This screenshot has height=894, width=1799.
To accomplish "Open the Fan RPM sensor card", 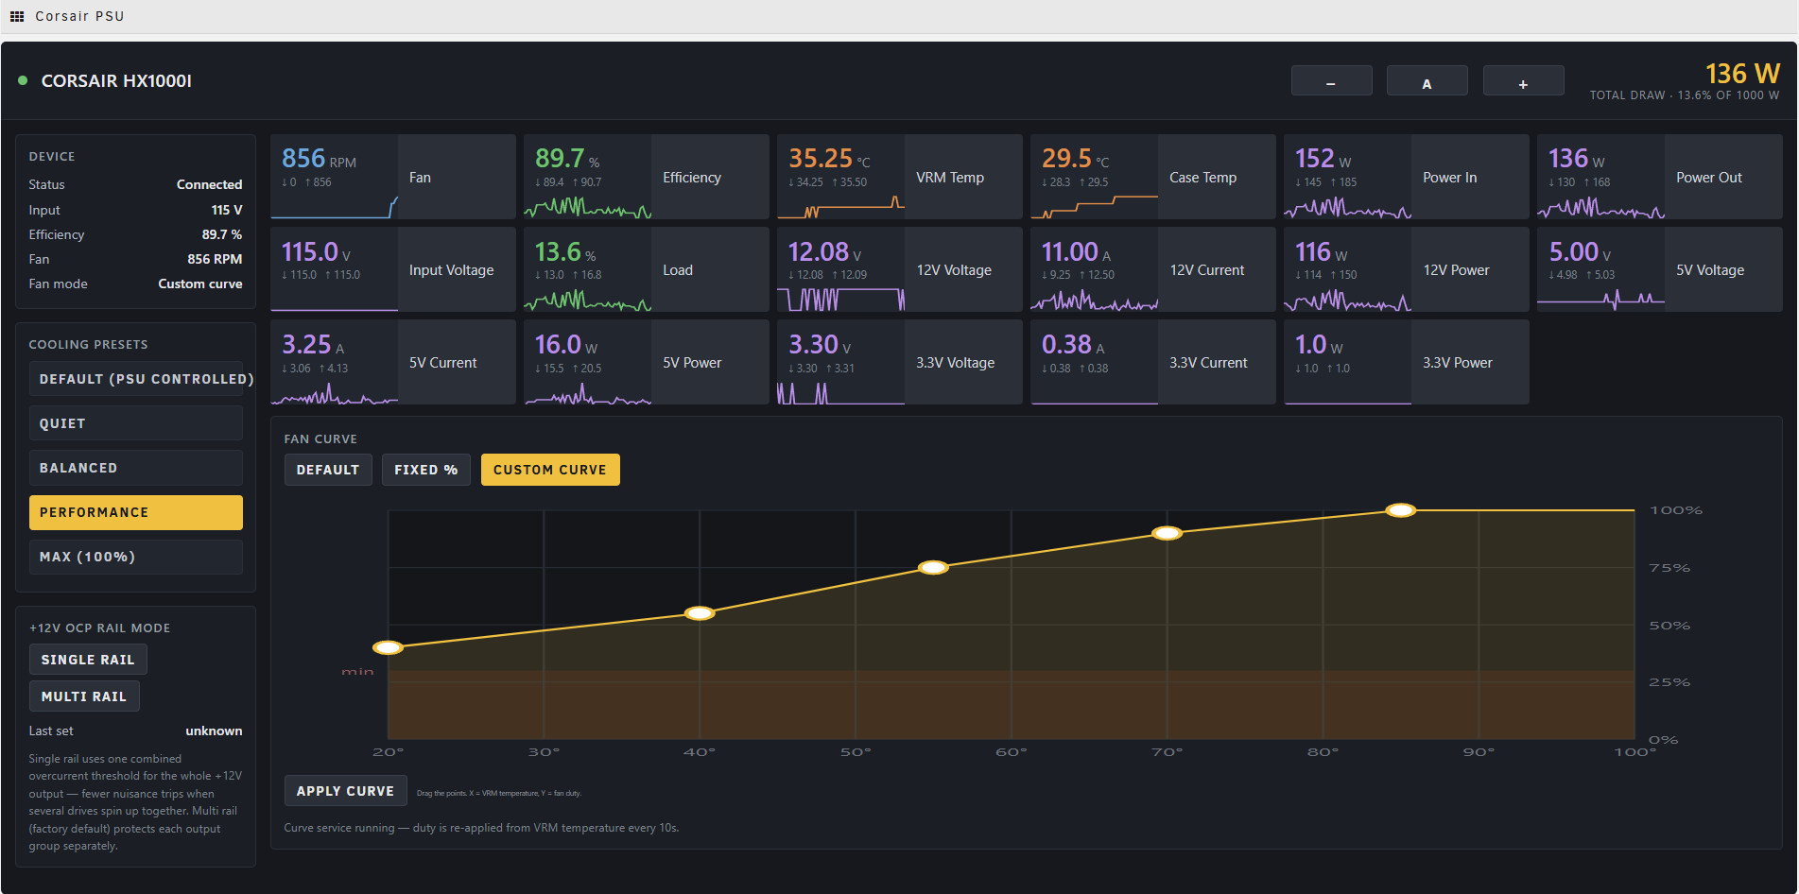I will pyautogui.click(x=393, y=177).
